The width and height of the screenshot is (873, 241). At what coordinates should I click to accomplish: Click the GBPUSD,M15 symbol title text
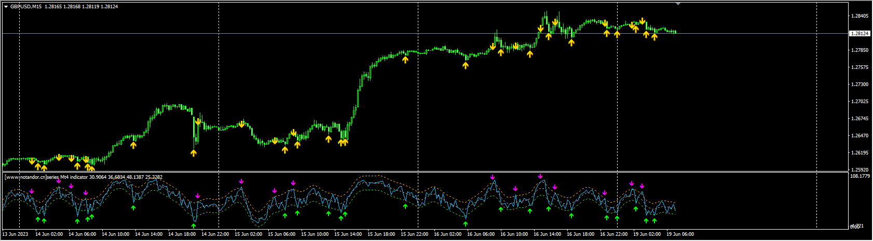point(26,7)
